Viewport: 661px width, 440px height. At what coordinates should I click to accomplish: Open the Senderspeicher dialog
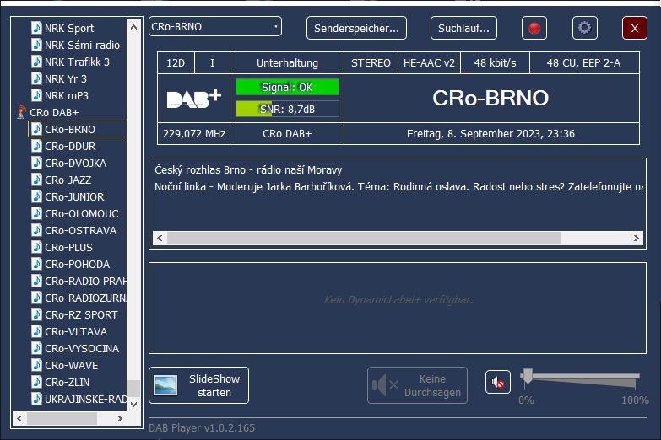pos(356,28)
